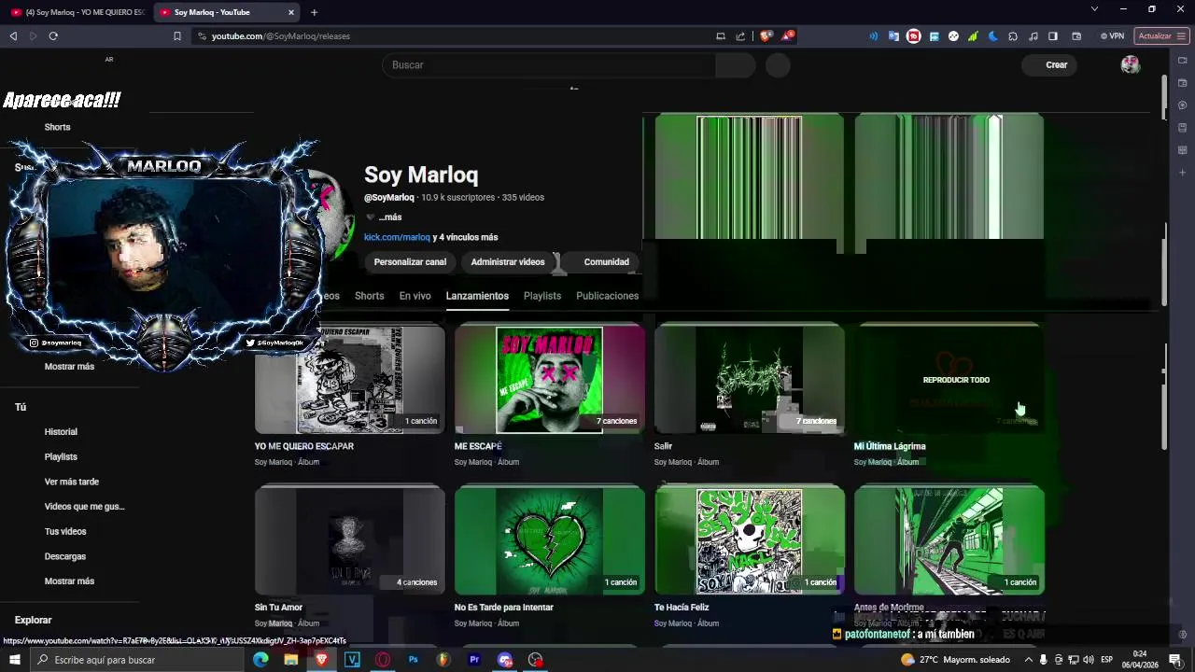
Task: Toggle the browser sidebar panel icon
Action: (1053, 36)
